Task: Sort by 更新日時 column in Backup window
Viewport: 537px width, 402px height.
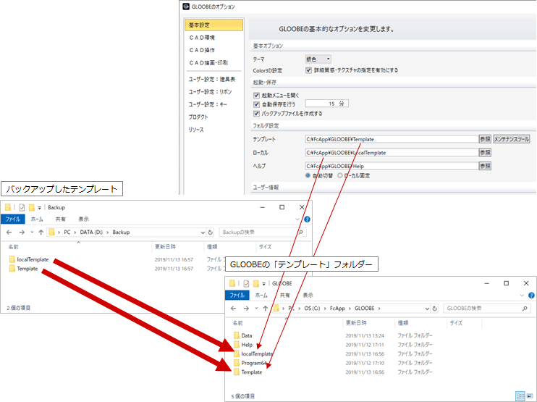Action: tap(165, 247)
